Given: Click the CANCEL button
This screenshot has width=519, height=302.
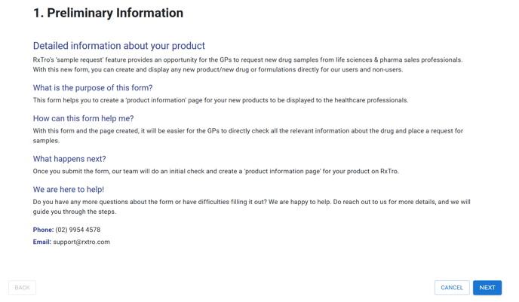Looking at the screenshot, I should [x=452, y=288].
